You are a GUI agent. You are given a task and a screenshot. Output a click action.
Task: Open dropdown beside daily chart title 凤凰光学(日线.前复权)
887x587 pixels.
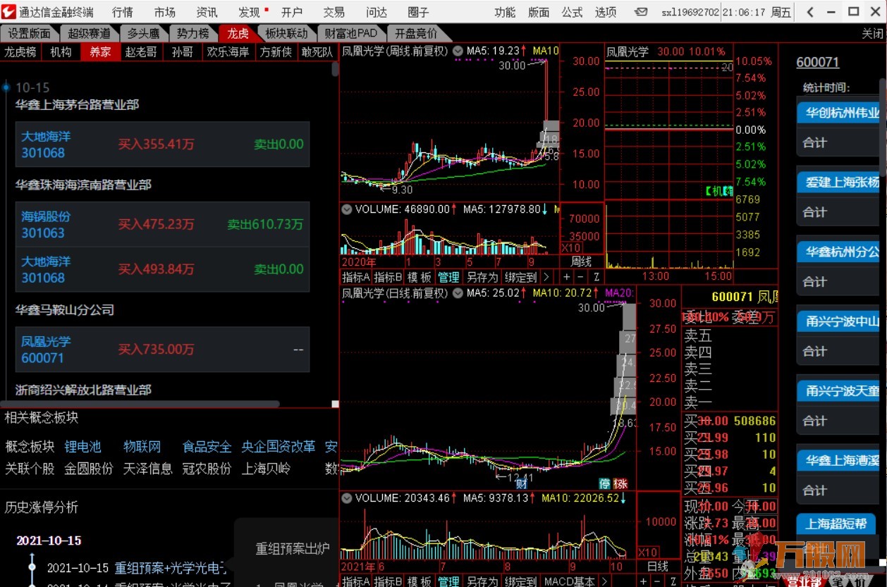458,292
